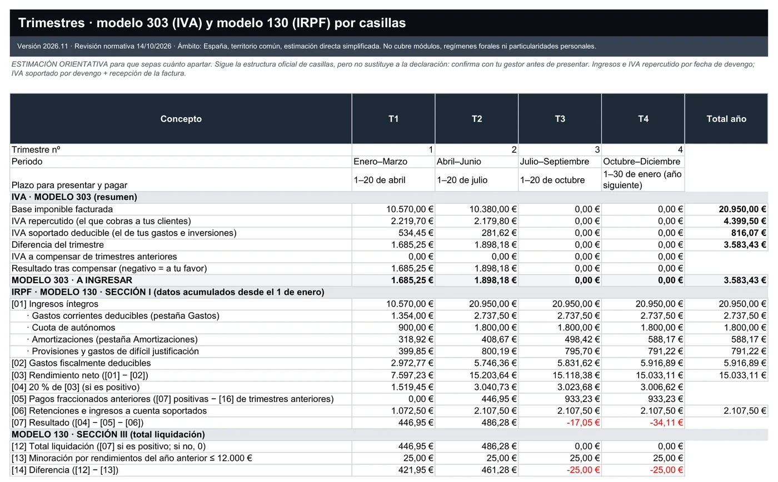Click total year value 20.950,00 € in bold
The image size is (778, 482).
point(726,209)
